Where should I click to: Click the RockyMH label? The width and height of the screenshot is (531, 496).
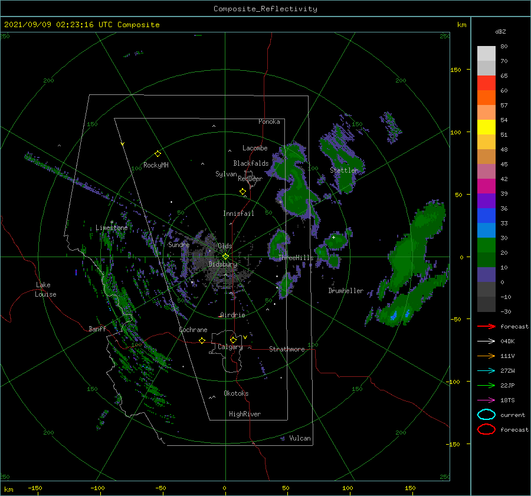point(156,165)
